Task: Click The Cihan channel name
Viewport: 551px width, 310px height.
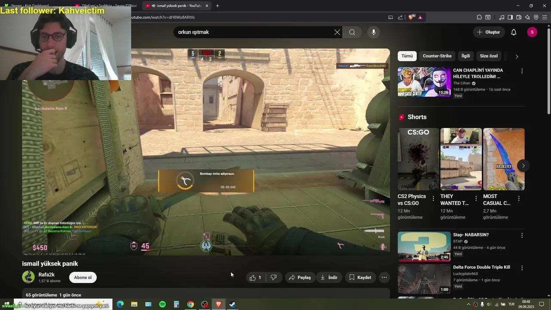Action: point(461,83)
